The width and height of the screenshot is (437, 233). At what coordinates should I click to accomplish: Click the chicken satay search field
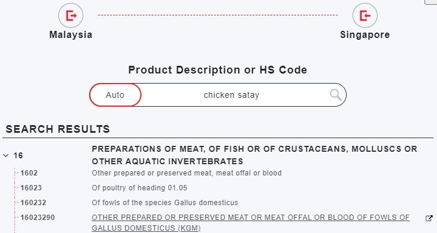coord(231,95)
